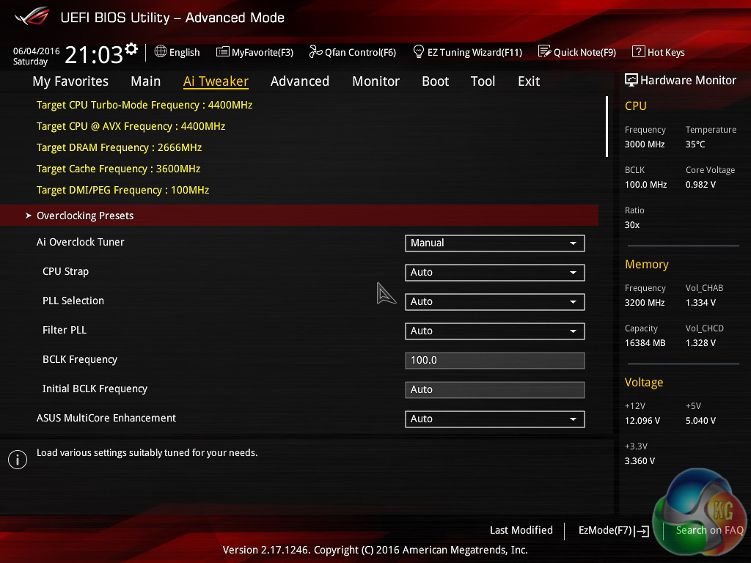Click the Initial BCLK Frequency field
The width and height of the screenshot is (751, 563).
(495, 390)
